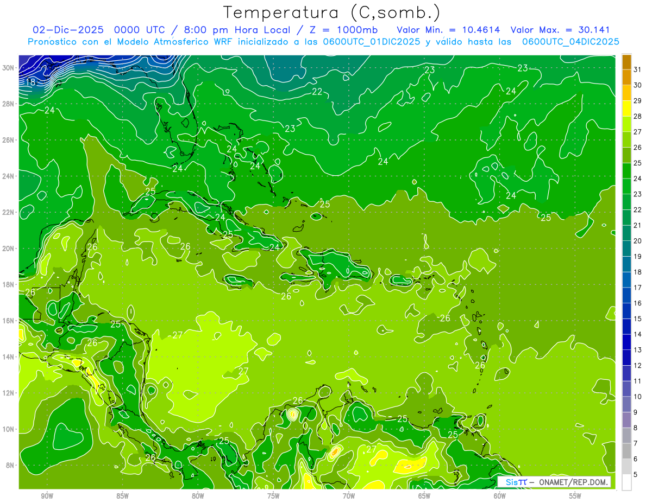Select the orange 31 legend swatch
The height and width of the screenshot is (503, 652).
coord(626,62)
